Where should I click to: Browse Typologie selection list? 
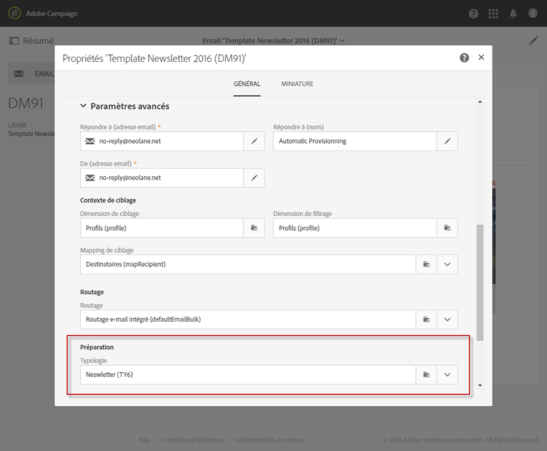(x=426, y=375)
